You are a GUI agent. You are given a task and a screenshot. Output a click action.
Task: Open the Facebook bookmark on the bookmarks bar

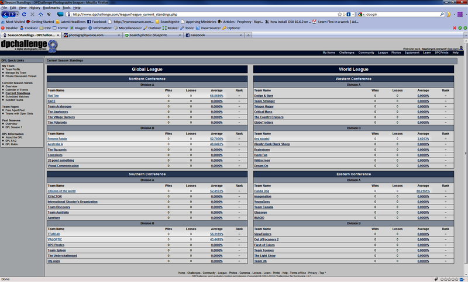tap(97, 22)
